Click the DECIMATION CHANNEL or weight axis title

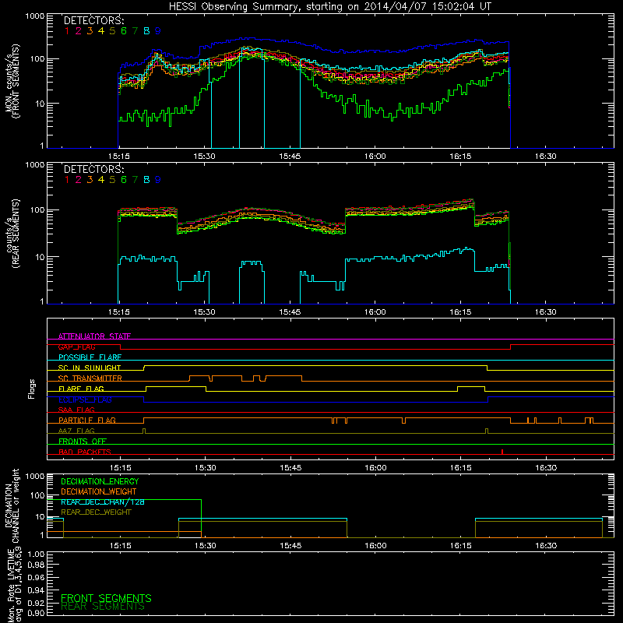point(12,505)
